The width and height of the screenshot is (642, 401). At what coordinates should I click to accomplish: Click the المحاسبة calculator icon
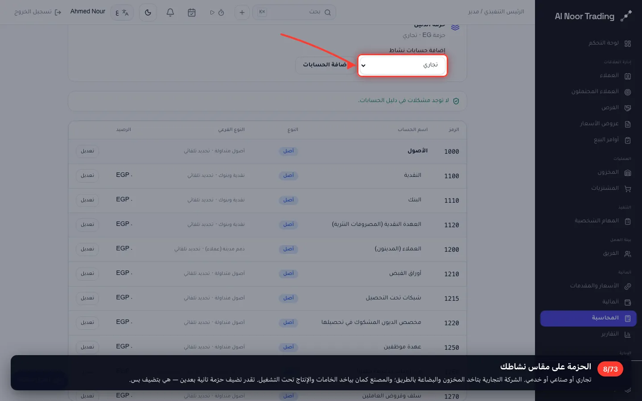[628, 318]
